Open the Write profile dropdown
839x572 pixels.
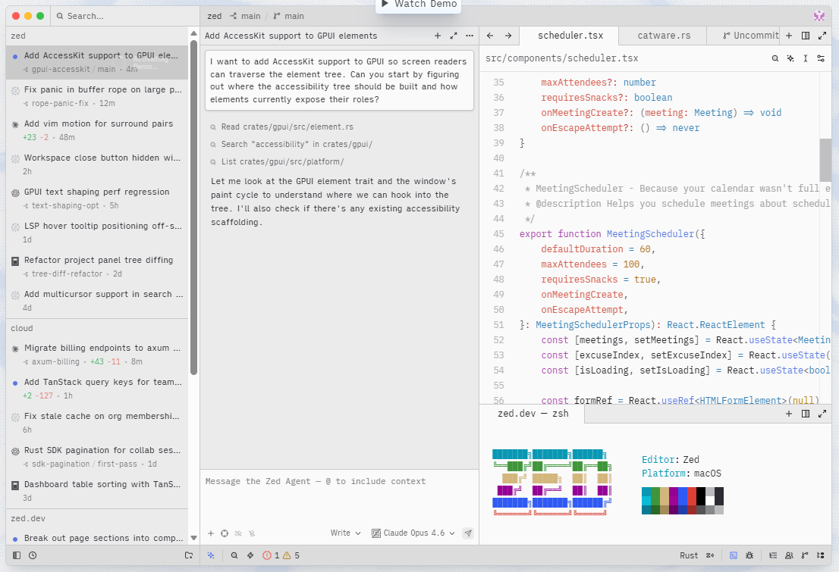click(346, 533)
